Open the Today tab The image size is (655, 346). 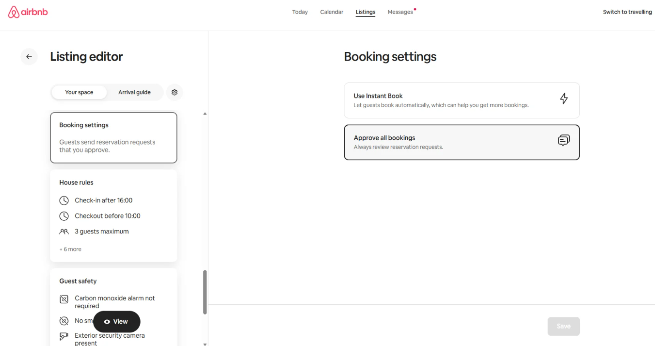coord(300,12)
